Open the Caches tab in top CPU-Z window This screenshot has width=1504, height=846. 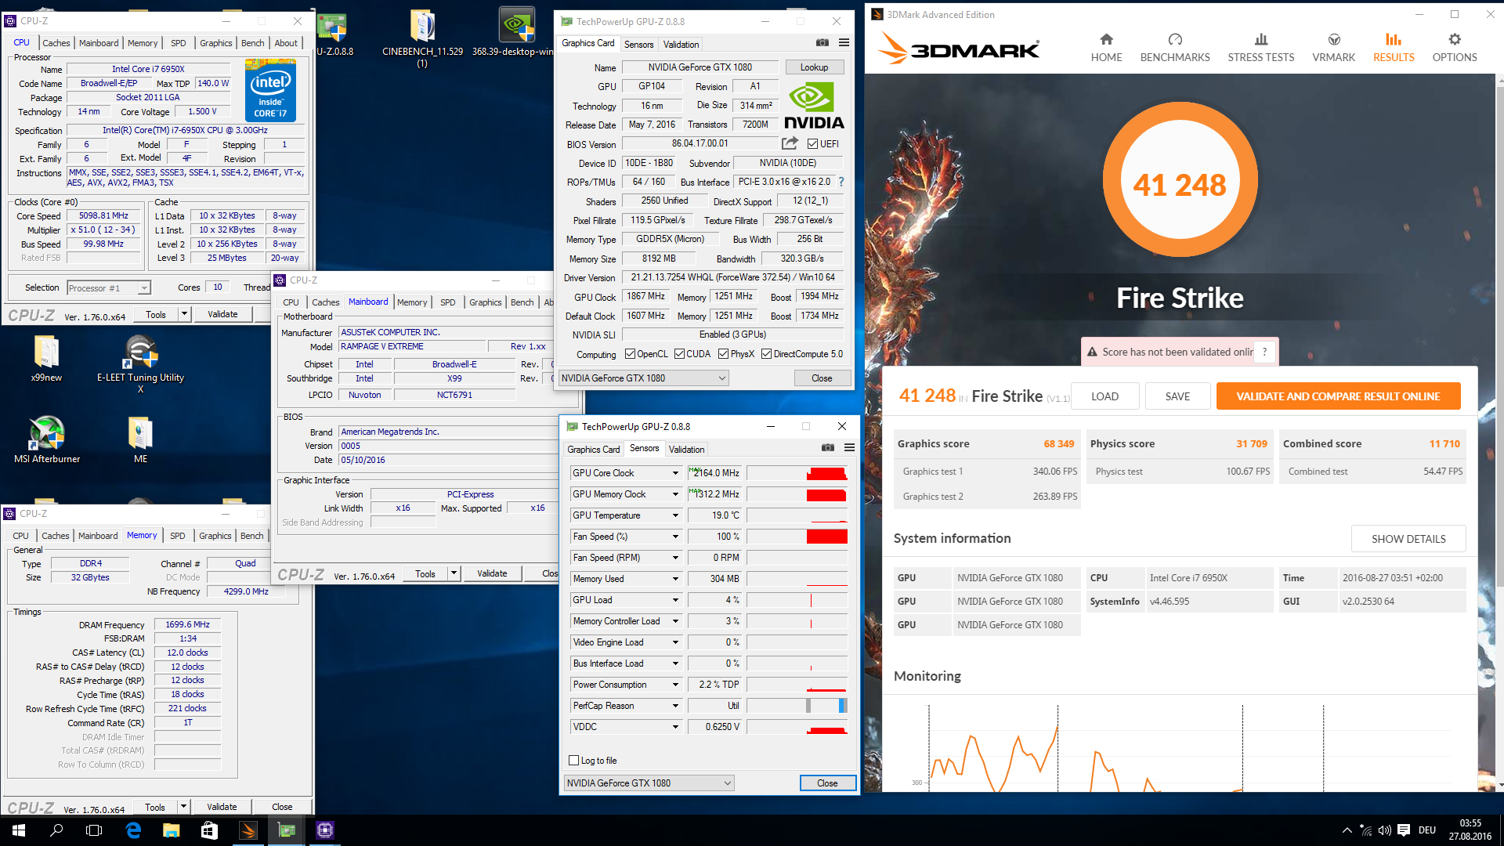[x=56, y=43]
